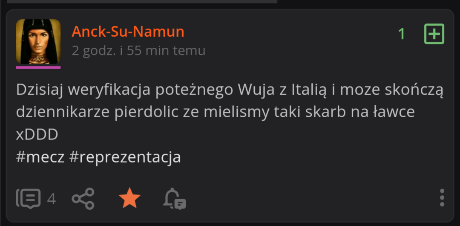Click the pink rank bar under avatar
Image resolution: width=460 pixels, height=226 pixels.
coord(38,67)
